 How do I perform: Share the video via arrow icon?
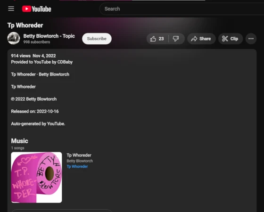coord(194,39)
